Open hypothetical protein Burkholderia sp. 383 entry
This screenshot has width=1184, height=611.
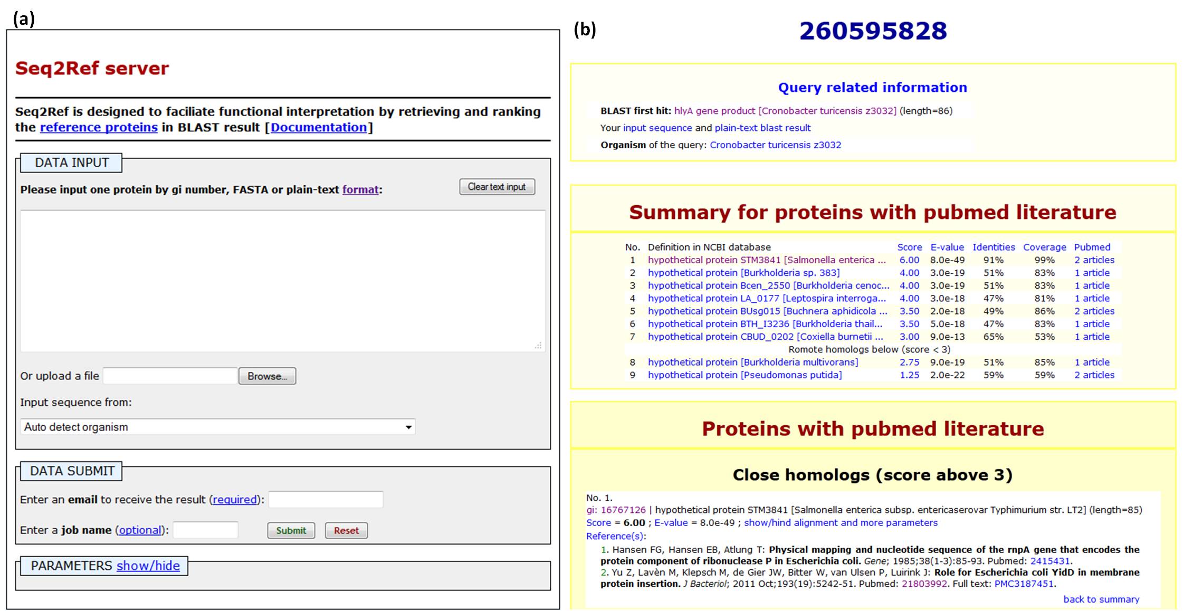[x=744, y=273]
